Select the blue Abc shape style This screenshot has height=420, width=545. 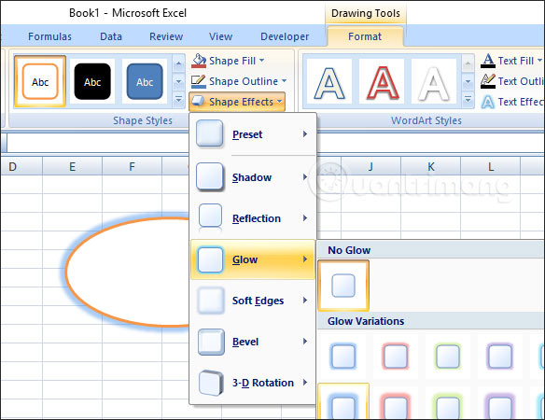145,82
